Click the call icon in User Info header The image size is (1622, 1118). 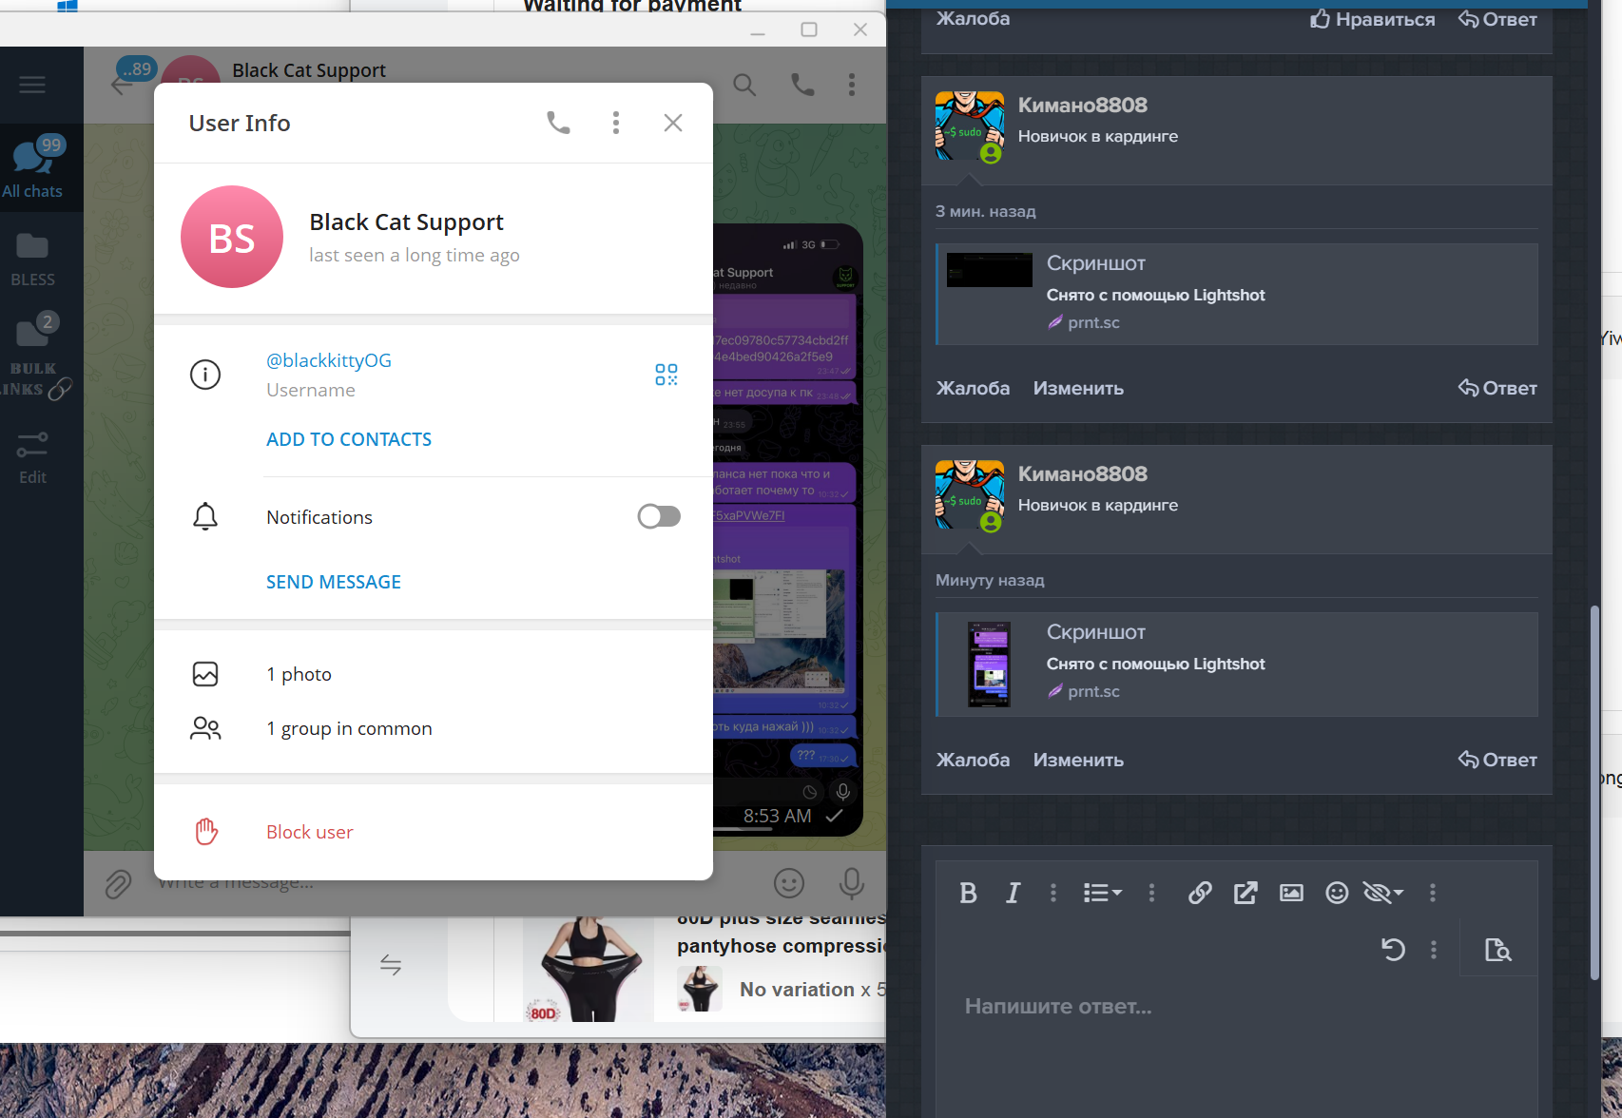point(558,123)
